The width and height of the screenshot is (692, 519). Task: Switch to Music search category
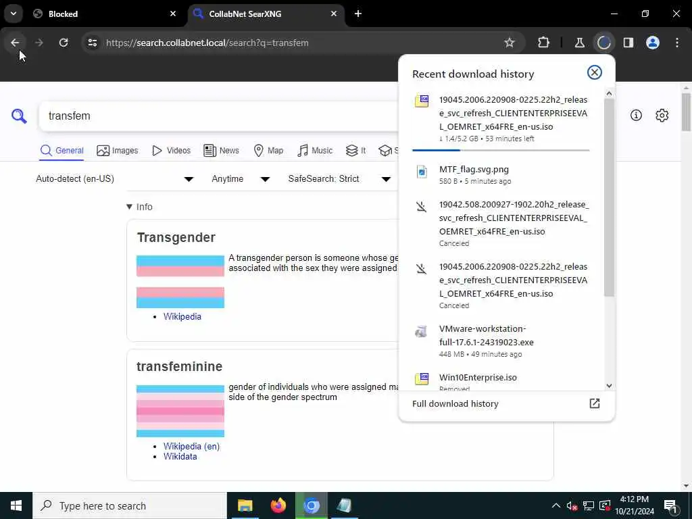click(x=315, y=151)
